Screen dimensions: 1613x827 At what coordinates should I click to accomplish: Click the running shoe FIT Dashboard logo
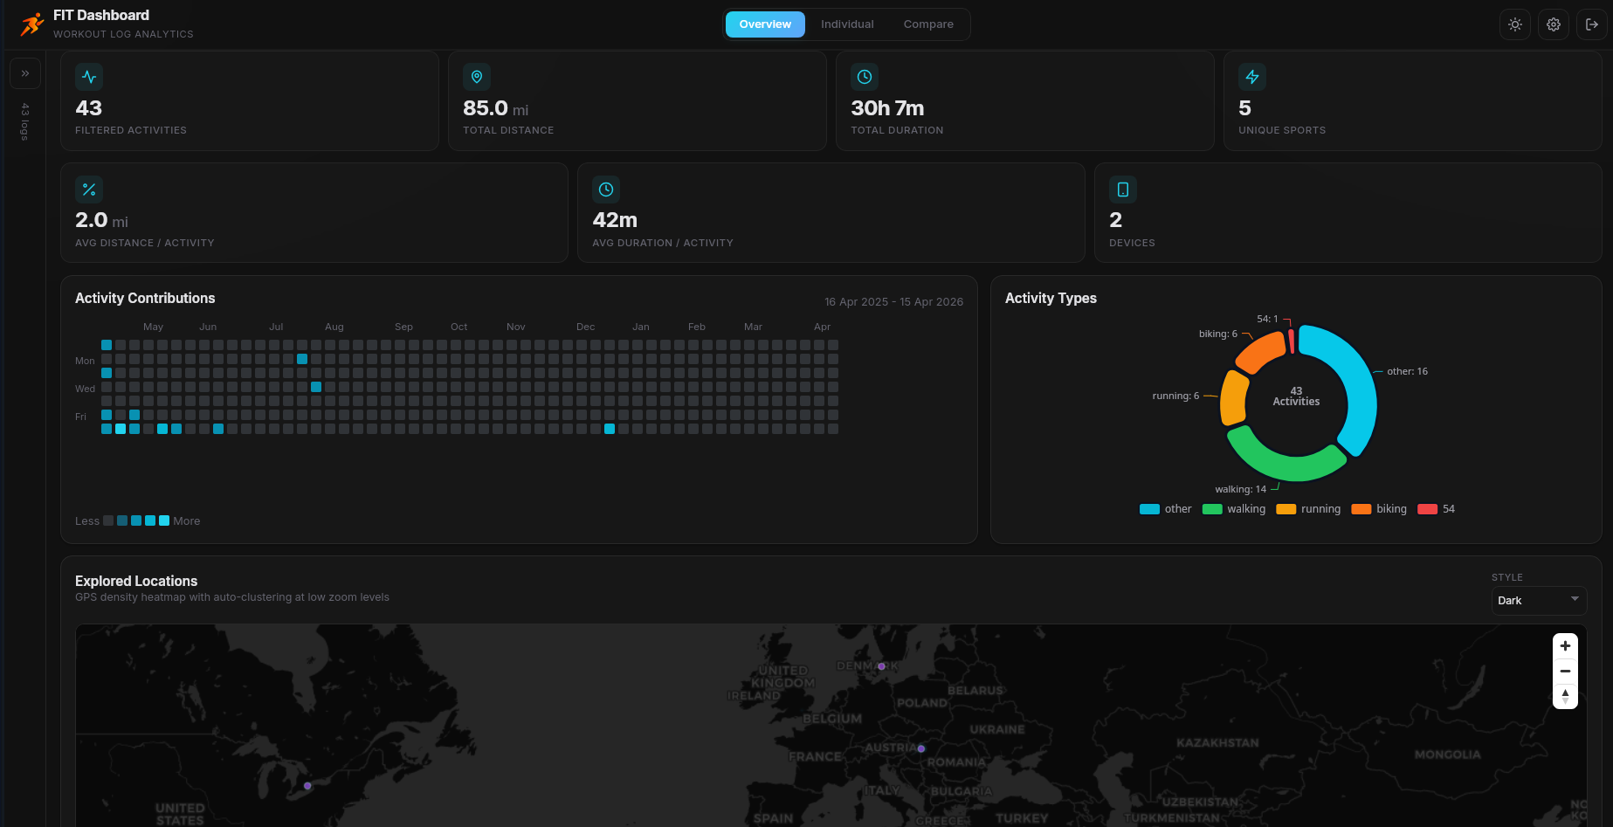(x=31, y=24)
